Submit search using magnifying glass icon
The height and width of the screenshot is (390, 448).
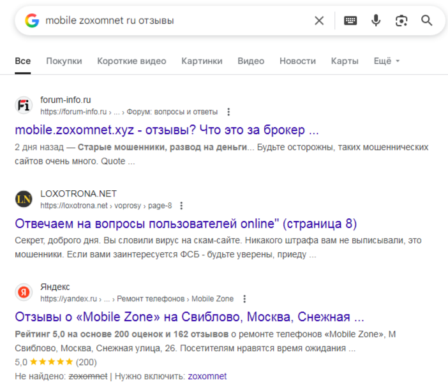coord(426,20)
